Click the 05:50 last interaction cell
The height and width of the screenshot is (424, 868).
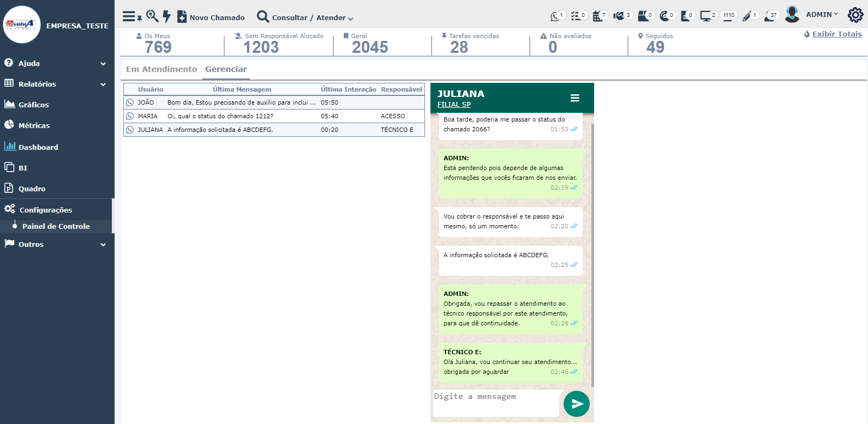coord(330,102)
